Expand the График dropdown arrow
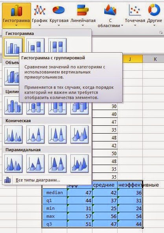Viewport: 164px width, 233px height. click(39, 26)
